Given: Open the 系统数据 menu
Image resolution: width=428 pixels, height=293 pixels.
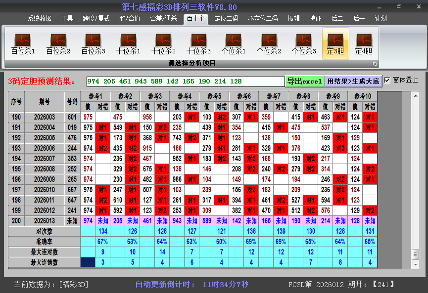Looking at the screenshot, I should pyautogui.click(x=40, y=19).
